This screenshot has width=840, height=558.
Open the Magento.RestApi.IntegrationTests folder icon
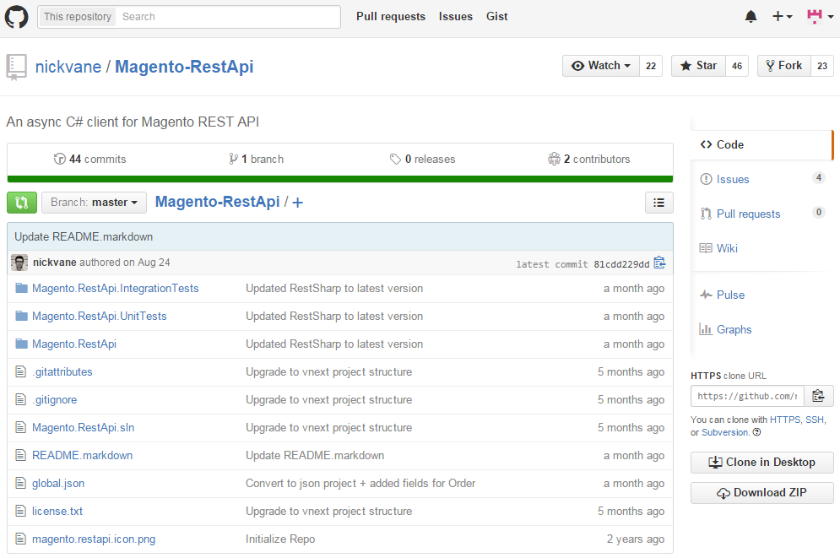tap(21, 288)
